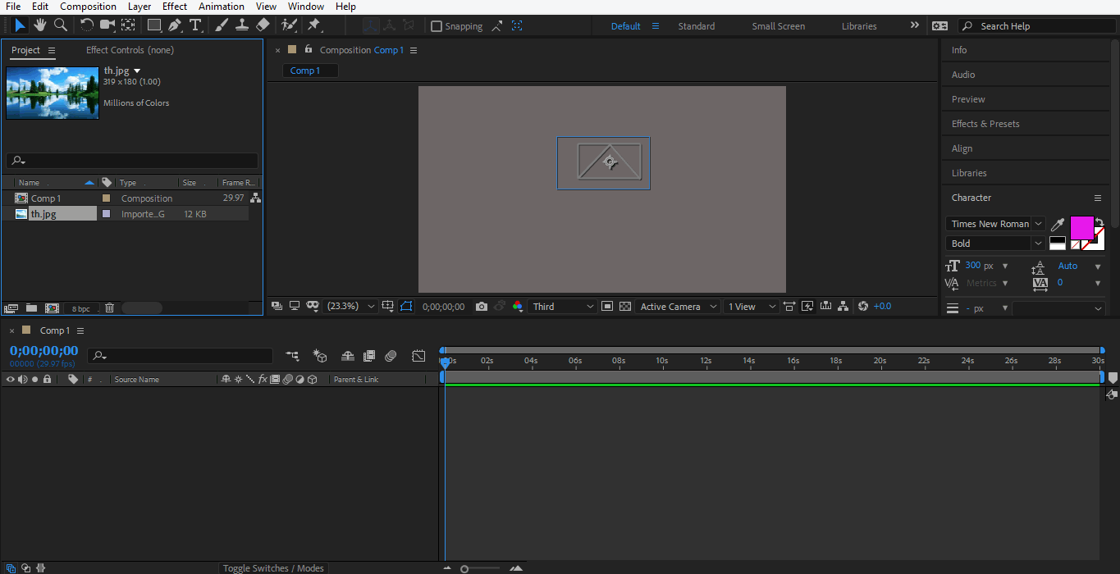1120x574 pixels.
Task: Switch to Effect Controls tab
Action: pyautogui.click(x=130, y=50)
